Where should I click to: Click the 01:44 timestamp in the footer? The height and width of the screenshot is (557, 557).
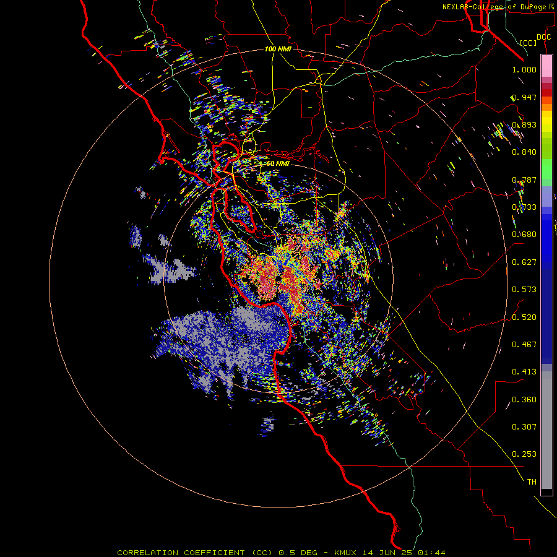[431, 553]
